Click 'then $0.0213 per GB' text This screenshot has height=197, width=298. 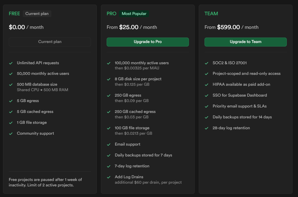click(x=133, y=133)
